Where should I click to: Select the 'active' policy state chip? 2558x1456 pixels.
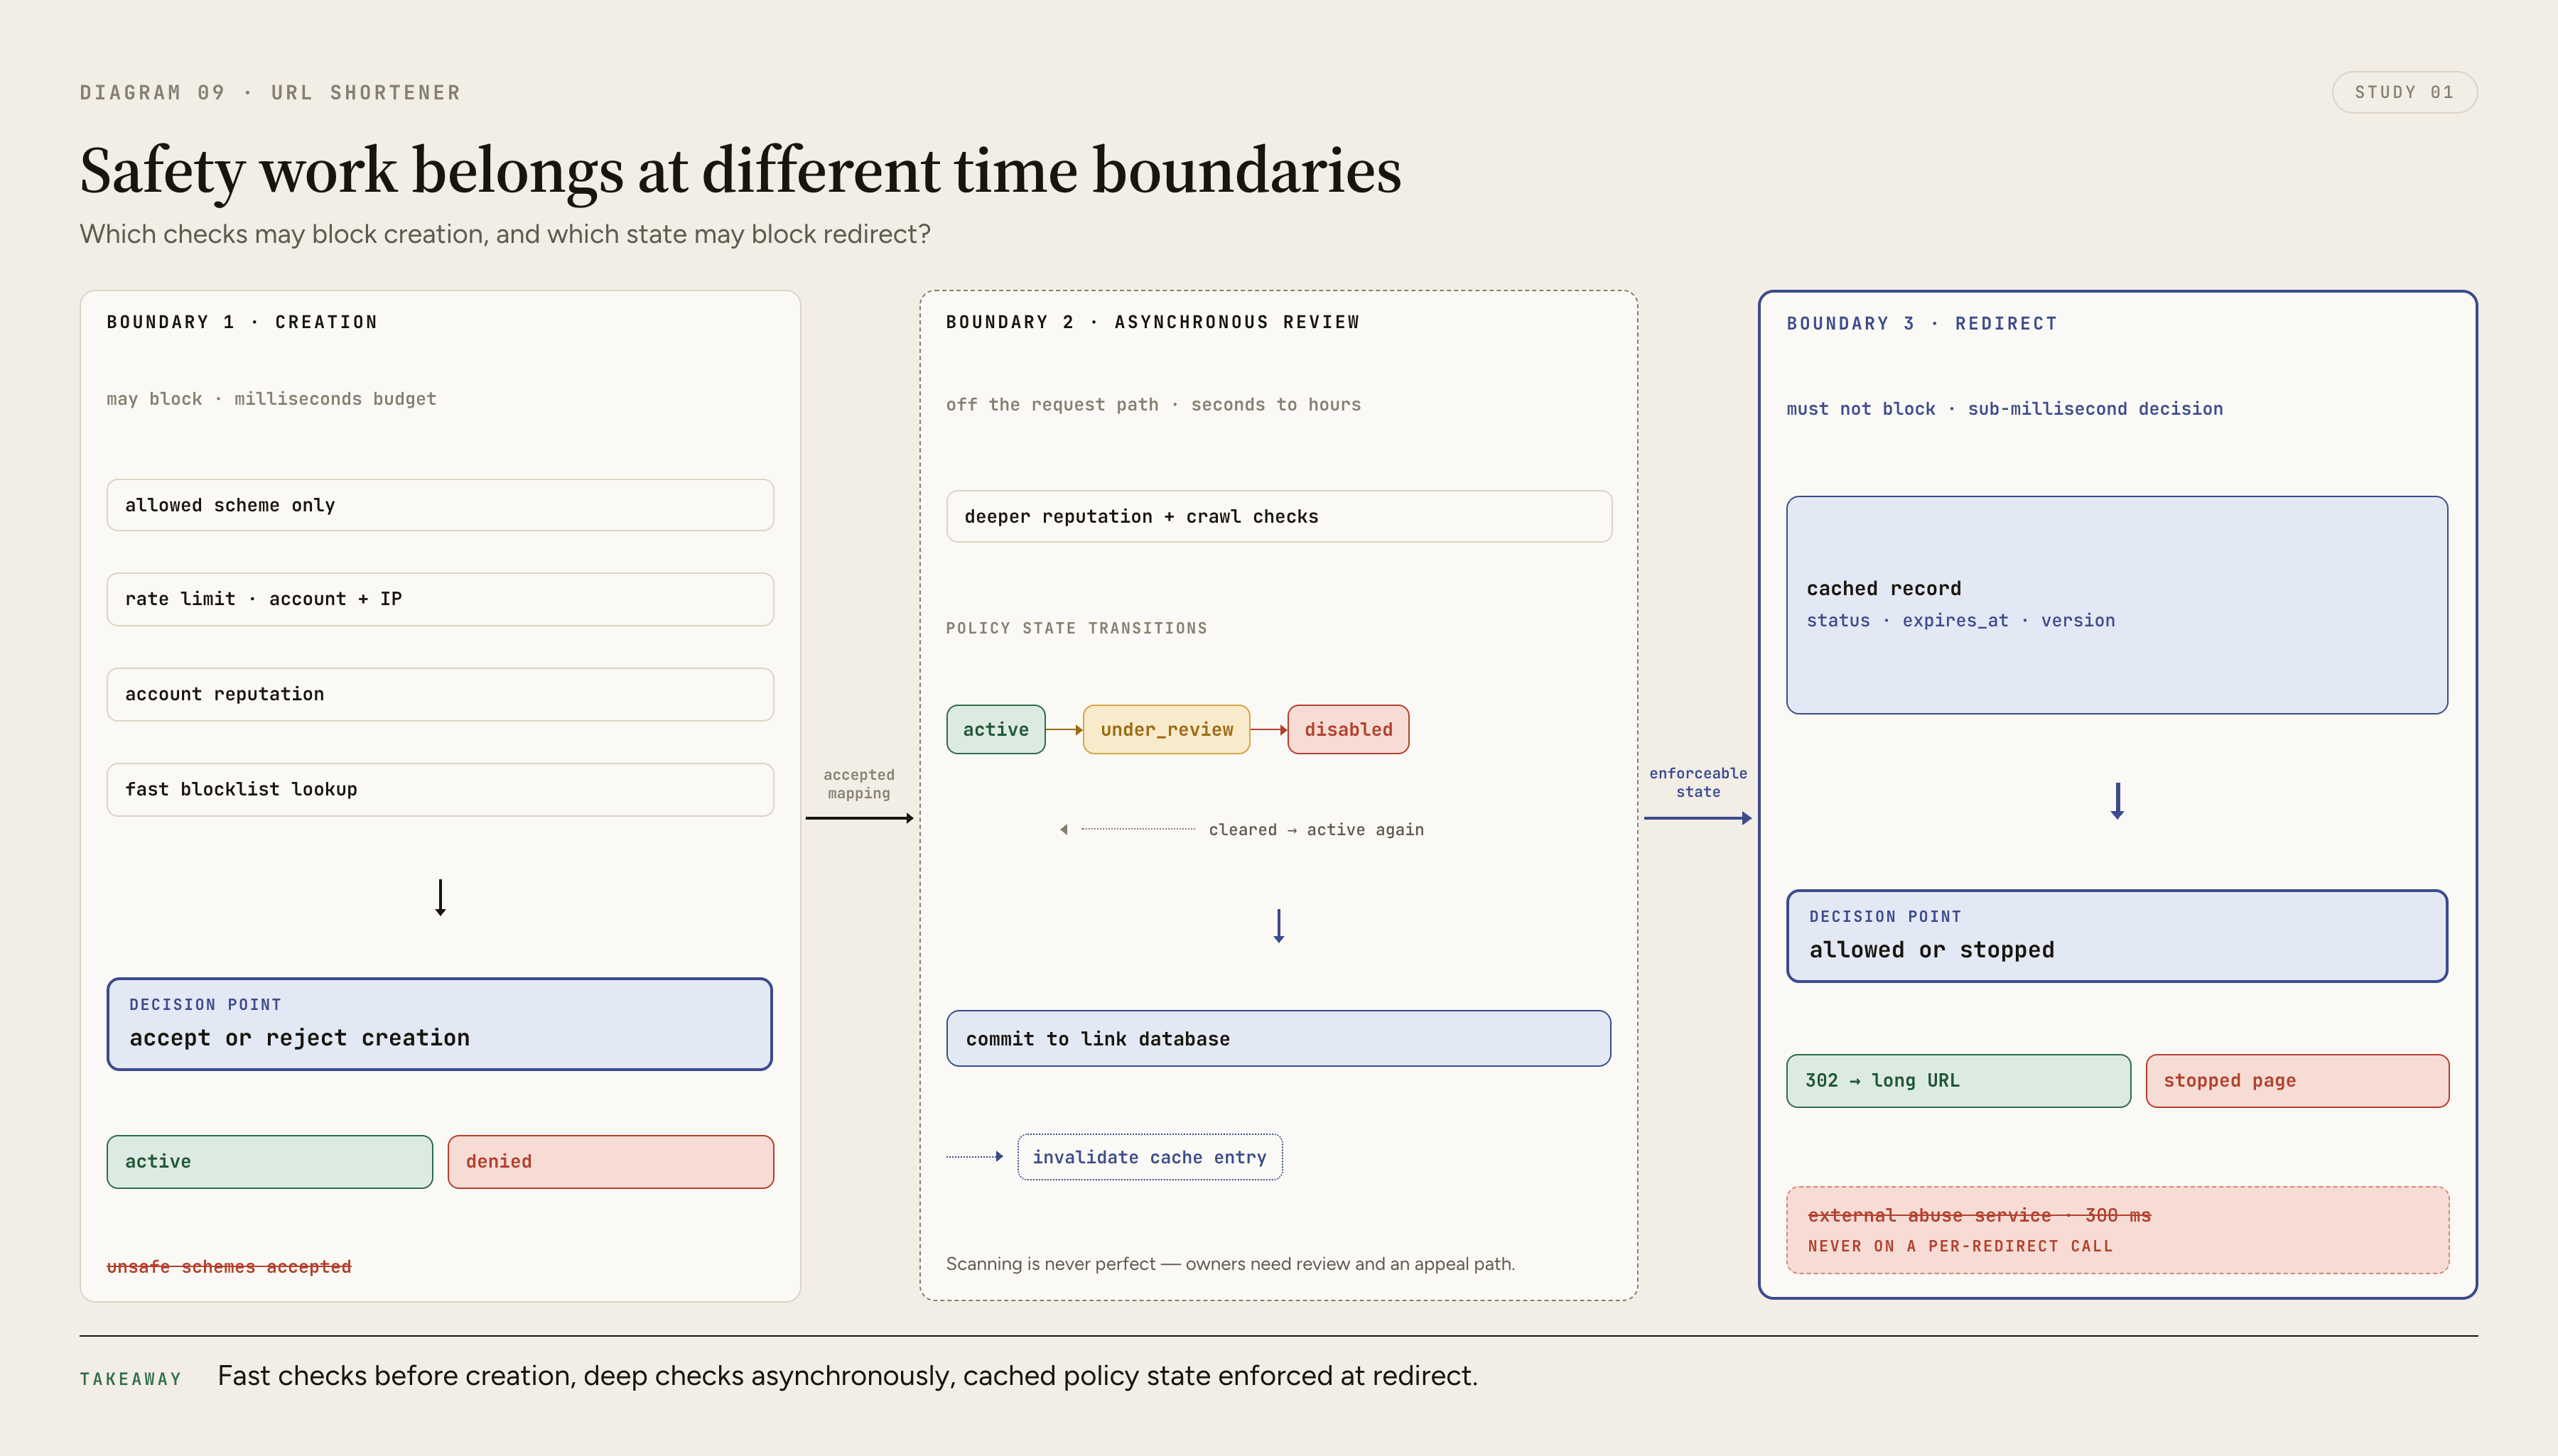(x=995, y=729)
